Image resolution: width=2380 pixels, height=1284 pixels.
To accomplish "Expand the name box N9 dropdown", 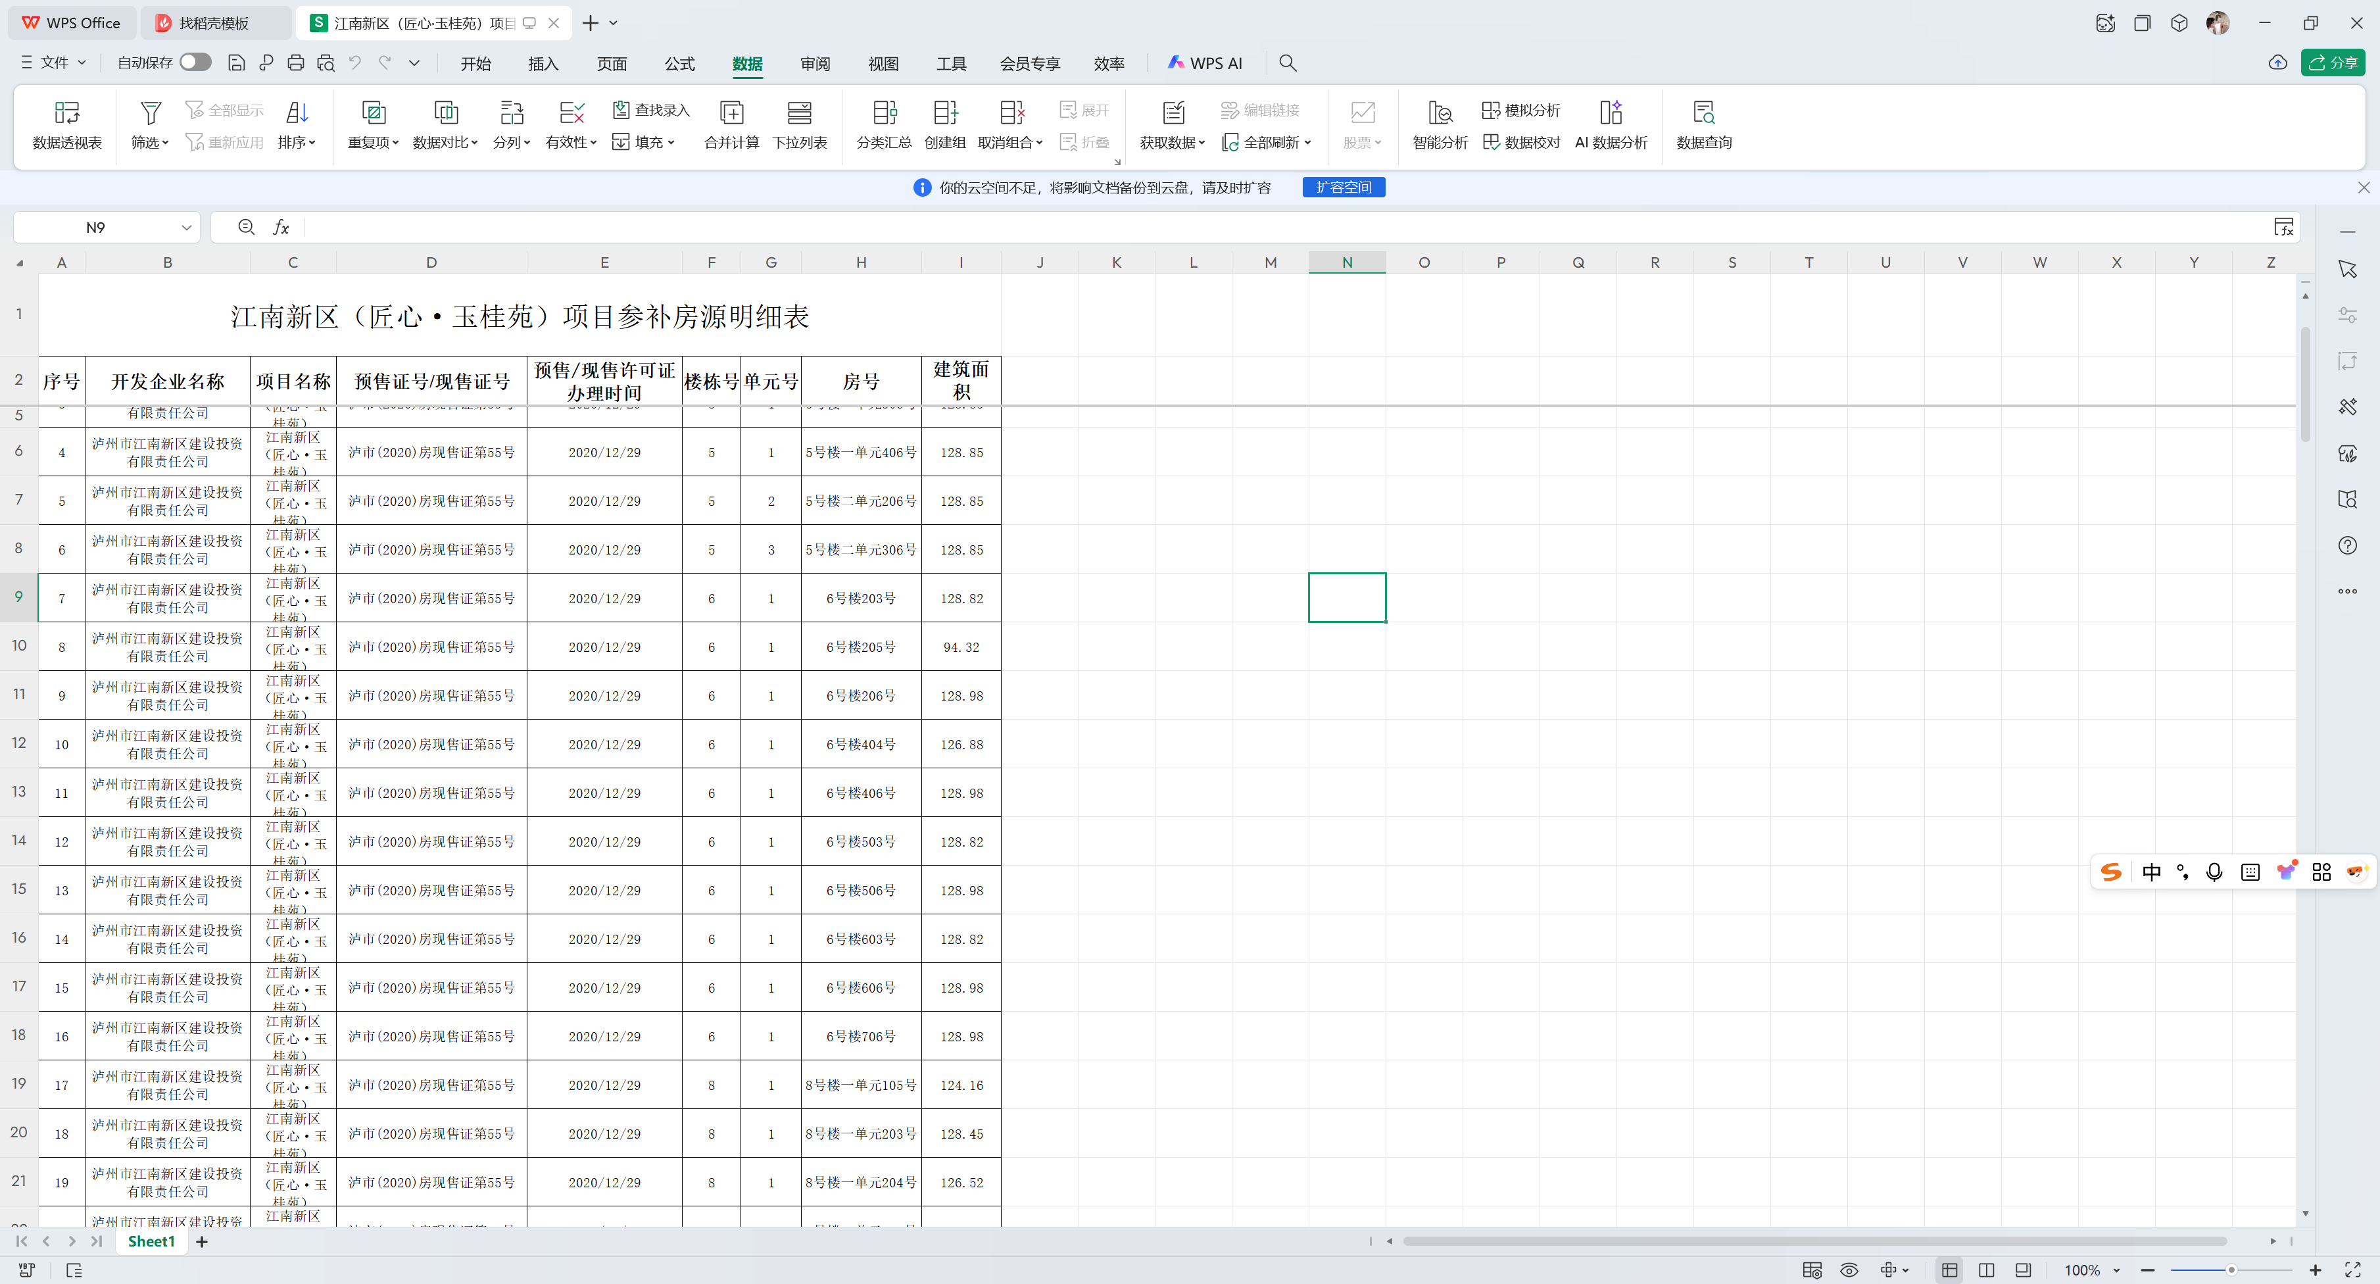I will pos(187,228).
